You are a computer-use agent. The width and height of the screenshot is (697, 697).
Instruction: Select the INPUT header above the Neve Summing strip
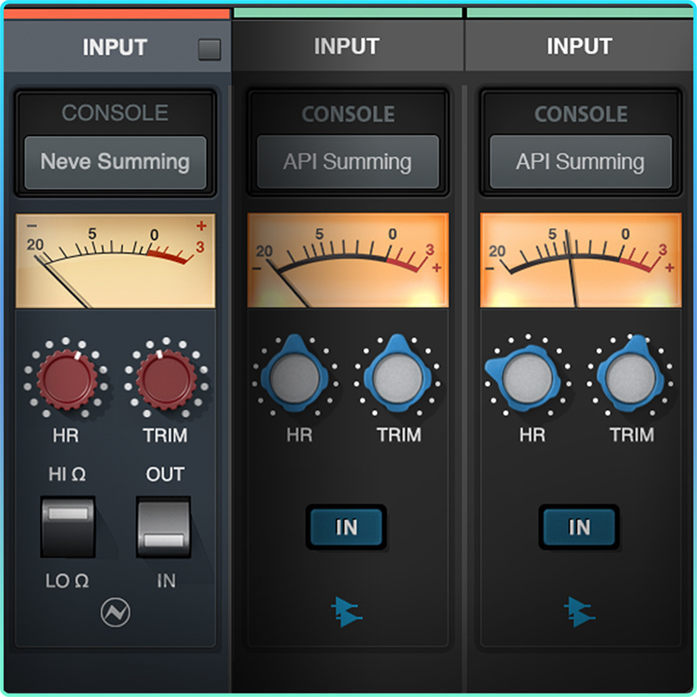(x=115, y=48)
